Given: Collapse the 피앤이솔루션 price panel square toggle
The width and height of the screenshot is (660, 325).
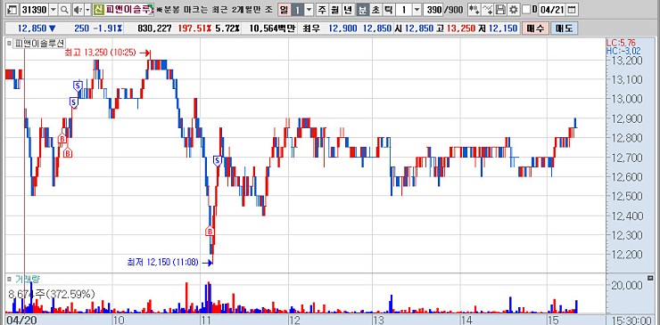Looking at the screenshot, I should point(9,43).
